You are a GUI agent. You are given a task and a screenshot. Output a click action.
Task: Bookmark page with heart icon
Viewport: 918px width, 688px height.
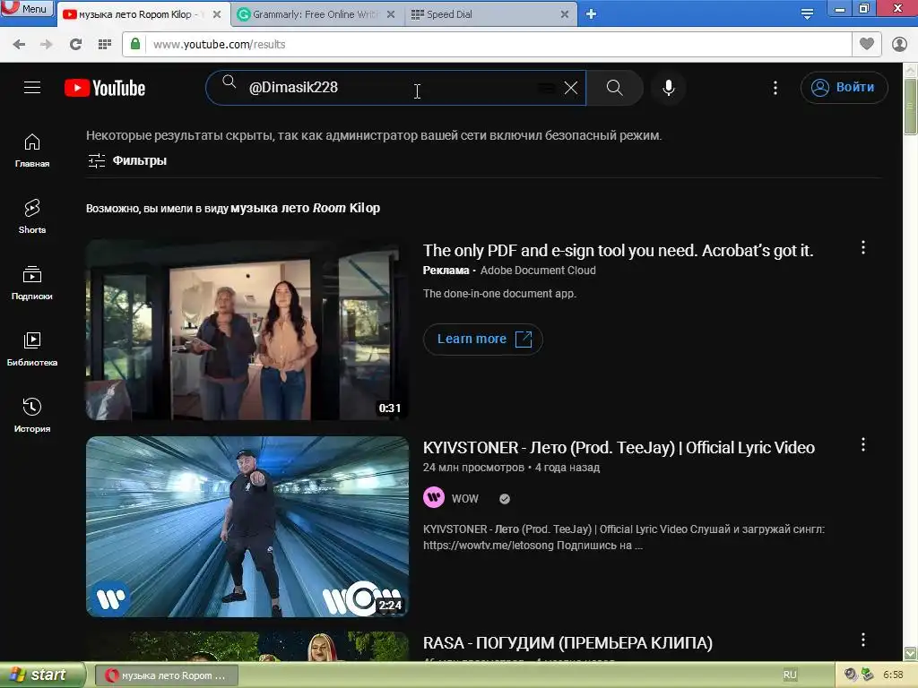(867, 44)
